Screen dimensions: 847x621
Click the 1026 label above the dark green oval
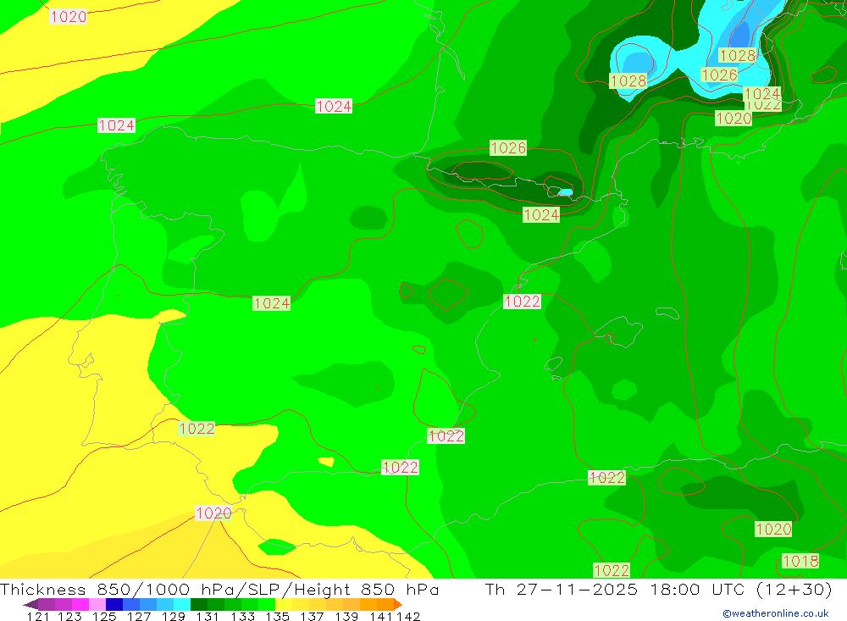507,147
